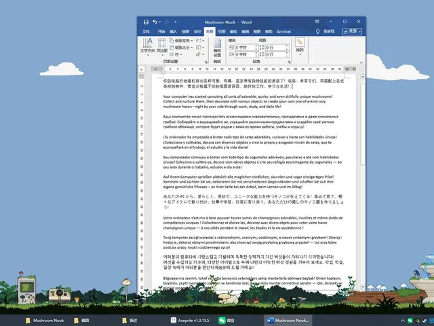Click the Undo arrow icon

coord(155,22)
